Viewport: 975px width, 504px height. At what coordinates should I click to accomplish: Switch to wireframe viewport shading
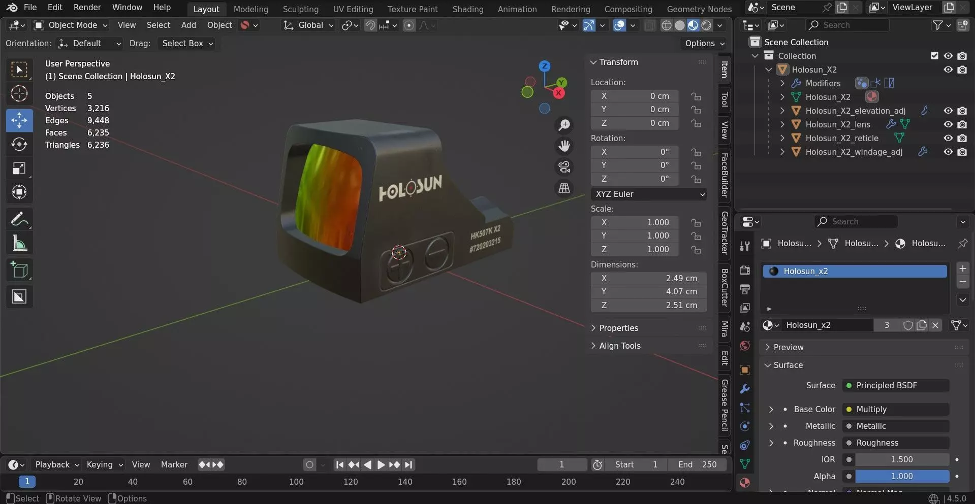click(666, 25)
